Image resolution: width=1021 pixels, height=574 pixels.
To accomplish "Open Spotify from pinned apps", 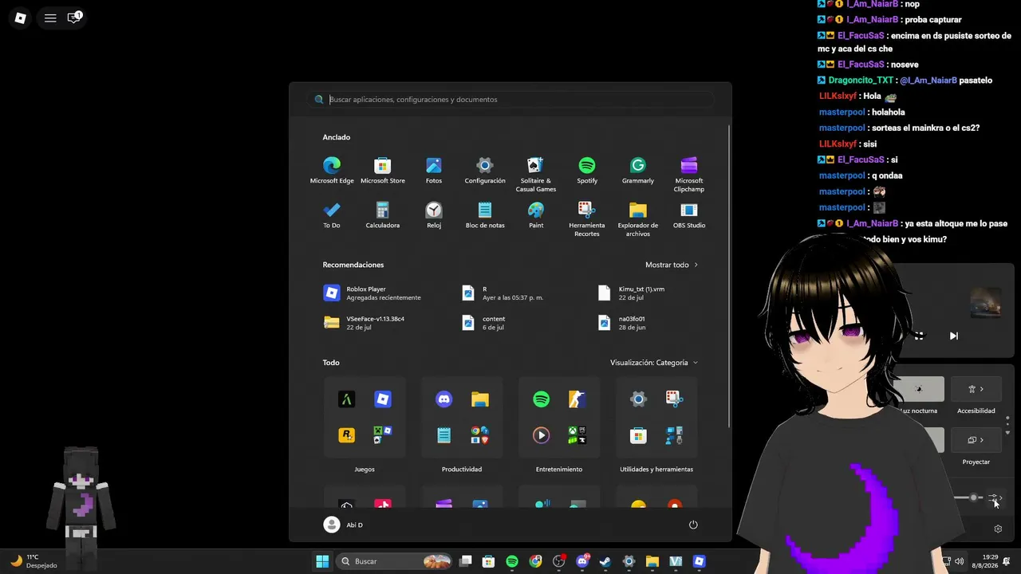I will 587,171.
